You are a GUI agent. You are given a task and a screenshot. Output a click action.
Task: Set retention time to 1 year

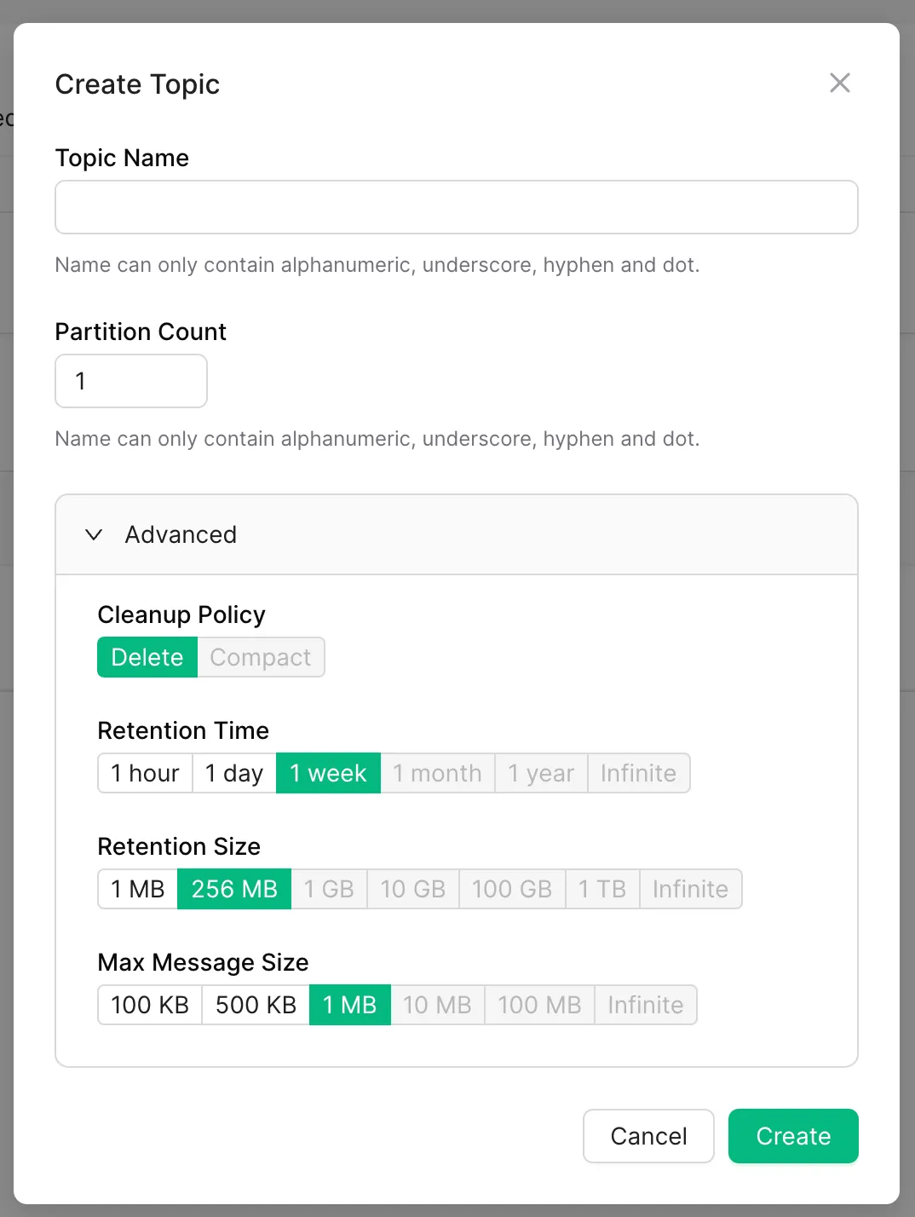541,773
